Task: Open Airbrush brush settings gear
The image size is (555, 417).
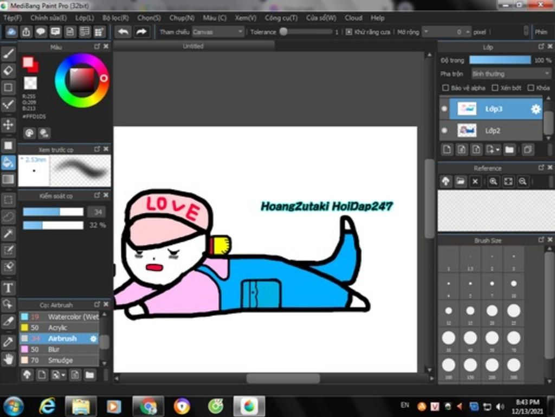Action: 93,338
